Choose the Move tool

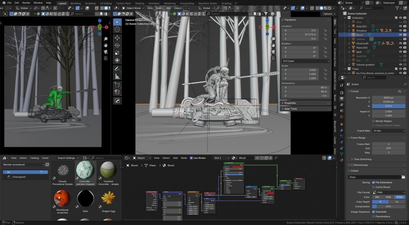(117, 38)
